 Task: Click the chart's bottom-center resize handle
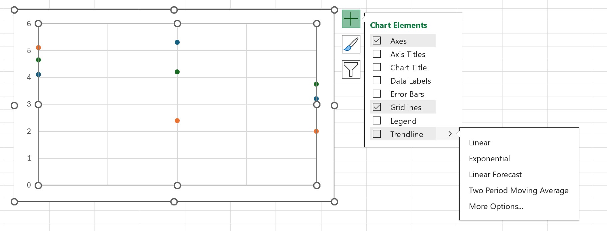[174, 201]
